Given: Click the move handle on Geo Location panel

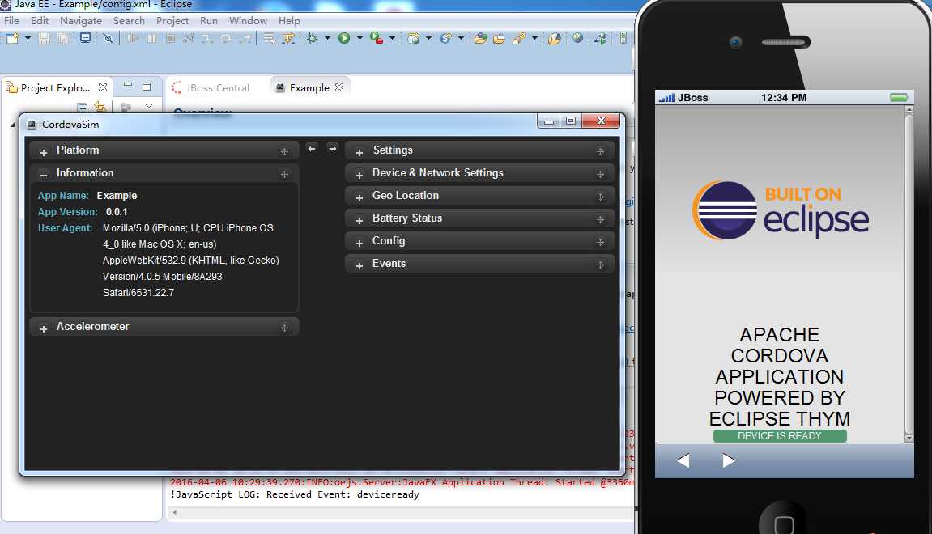Looking at the screenshot, I should (600, 197).
